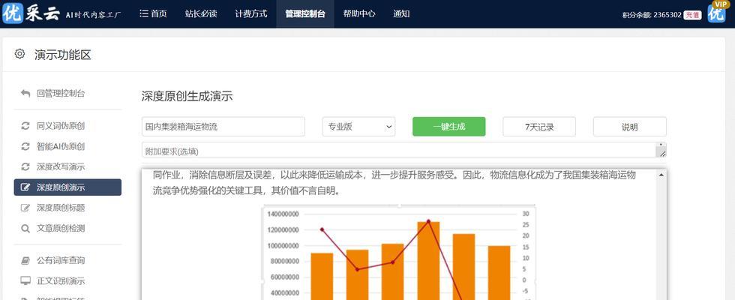735x300 pixels.
Task: Open 正文识别演示 in the sidebar
Action: (61, 281)
